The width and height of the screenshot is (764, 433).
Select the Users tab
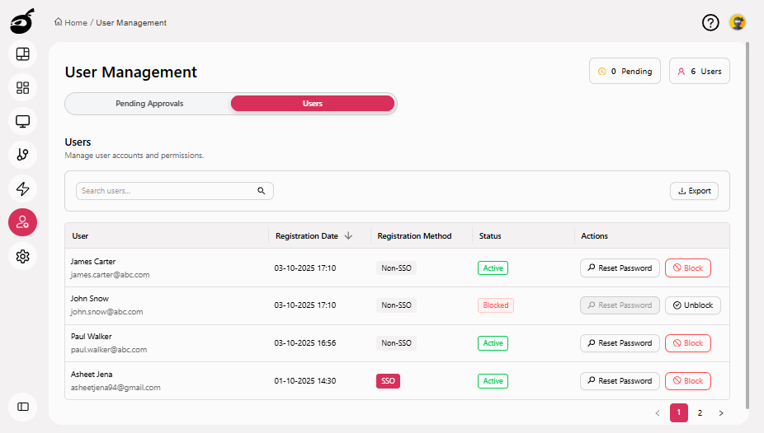pos(313,104)
